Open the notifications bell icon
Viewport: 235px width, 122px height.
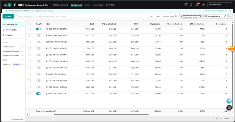click(197, 5)
